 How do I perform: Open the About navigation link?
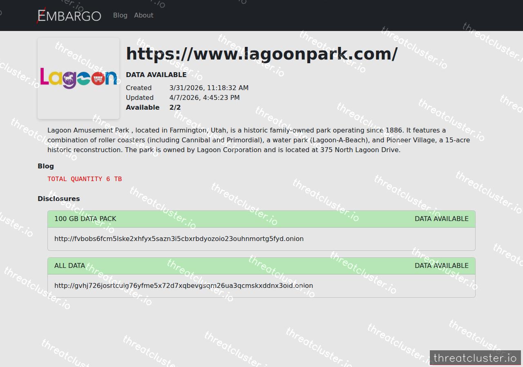(144, 15)
